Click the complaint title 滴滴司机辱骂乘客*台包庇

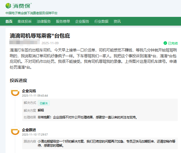[40, 36]
